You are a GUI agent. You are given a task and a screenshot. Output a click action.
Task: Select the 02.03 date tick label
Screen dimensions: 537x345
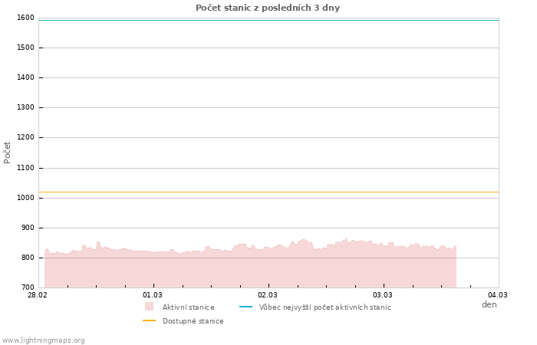[x=268, y=295]
